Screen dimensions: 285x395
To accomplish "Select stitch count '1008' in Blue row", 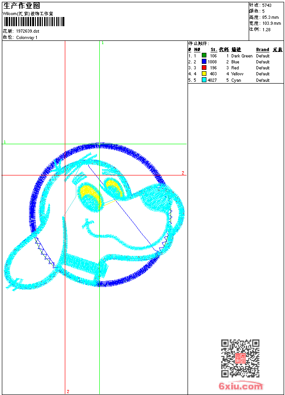I will (x=212, y=62).
